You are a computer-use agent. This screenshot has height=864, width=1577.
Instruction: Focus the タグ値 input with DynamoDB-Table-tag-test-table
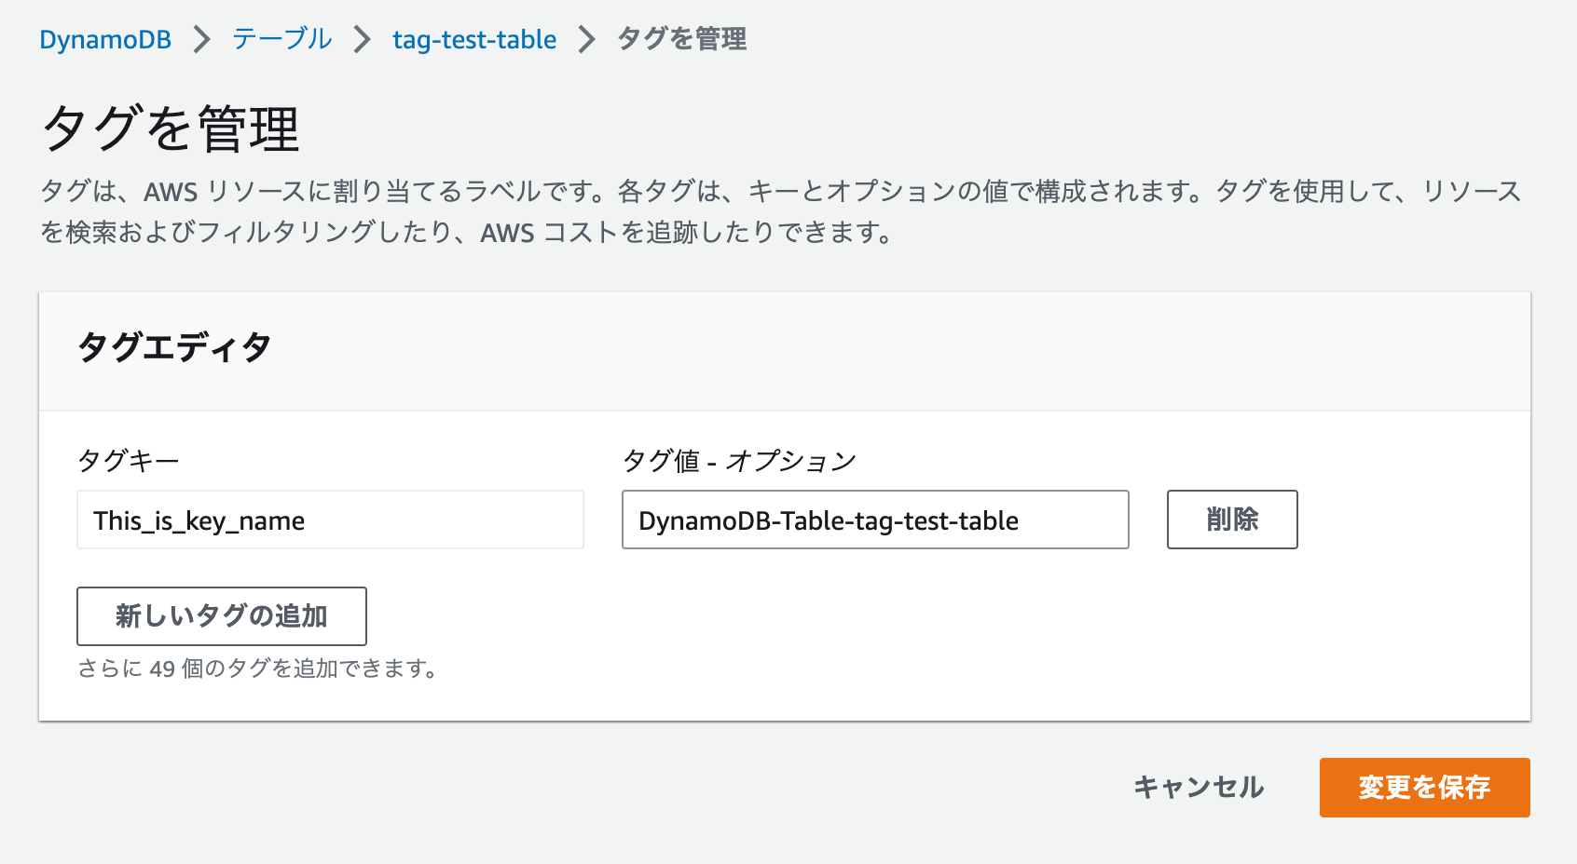point(875,520)
